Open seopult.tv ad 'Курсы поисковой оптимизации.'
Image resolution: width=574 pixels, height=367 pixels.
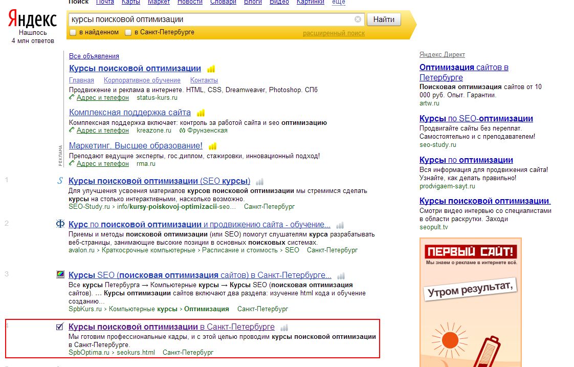pyautogui.click(x=484, y=201)
